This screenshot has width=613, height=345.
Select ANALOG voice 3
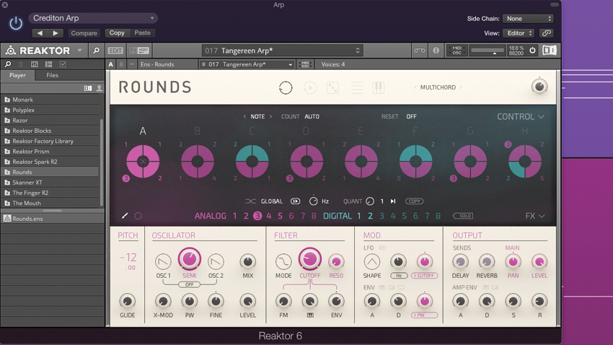coord(257,216)
